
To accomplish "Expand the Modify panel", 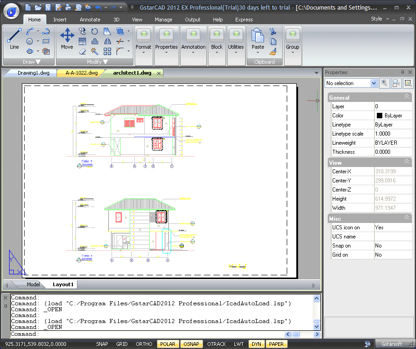I will (x=95, y=62).
